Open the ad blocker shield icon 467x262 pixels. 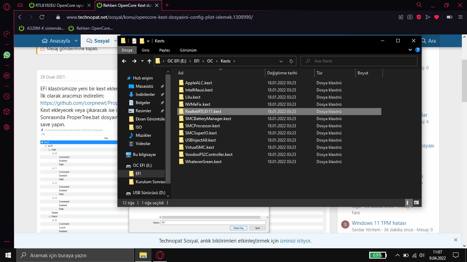click(x=419, y=17)
